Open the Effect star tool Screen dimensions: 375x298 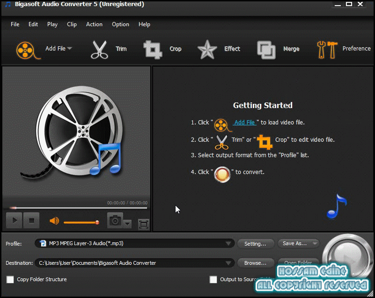pos(207,50)
